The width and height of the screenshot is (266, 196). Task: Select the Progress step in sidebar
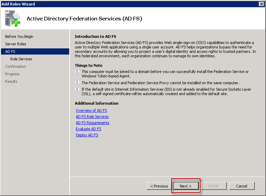point(12,74)
